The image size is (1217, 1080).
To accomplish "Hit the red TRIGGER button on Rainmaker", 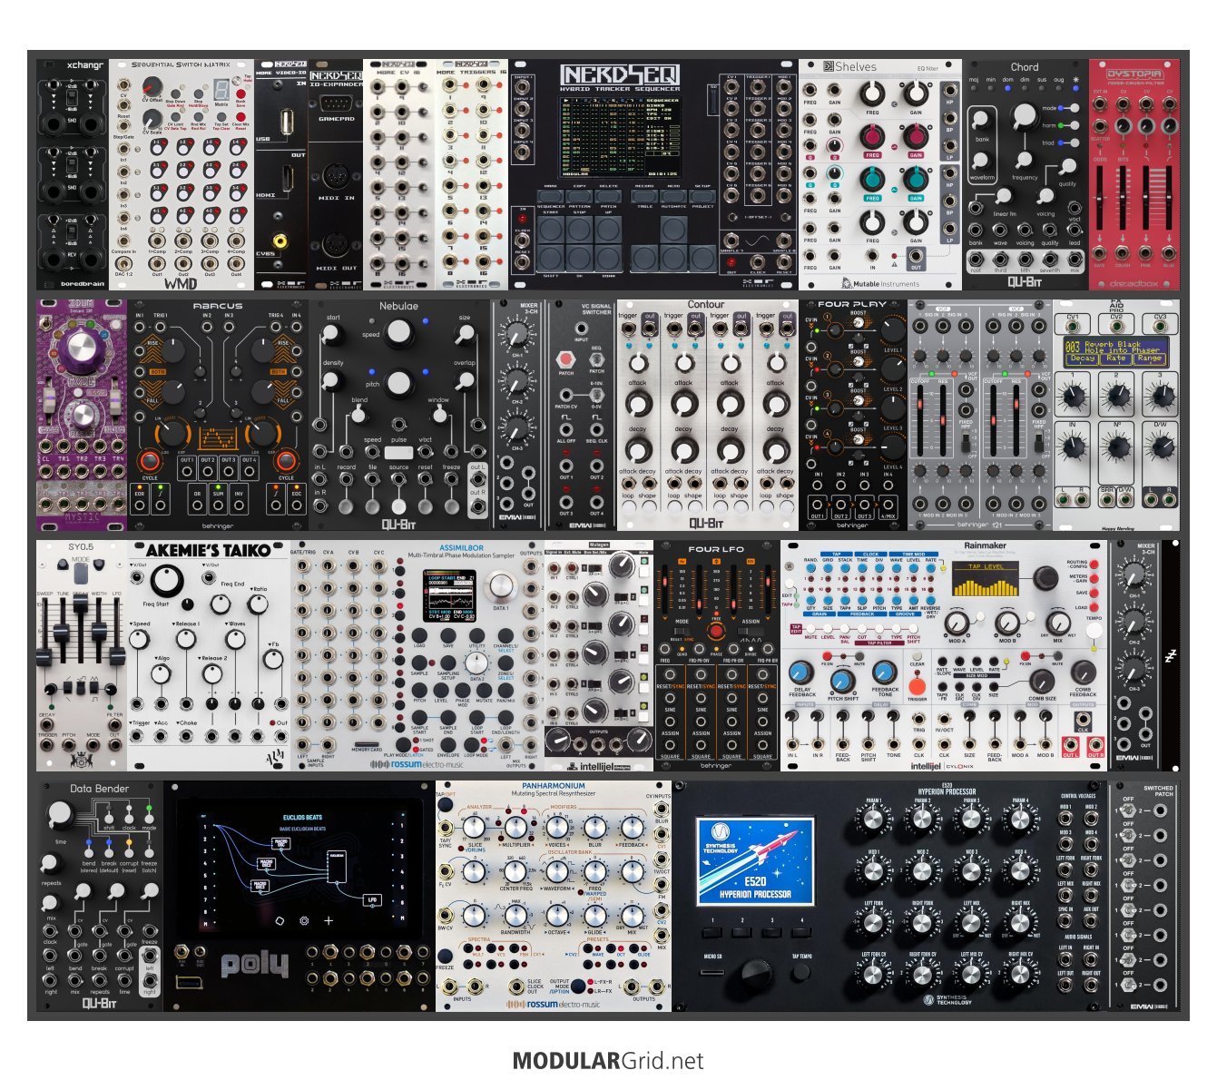I will (918, 688).
